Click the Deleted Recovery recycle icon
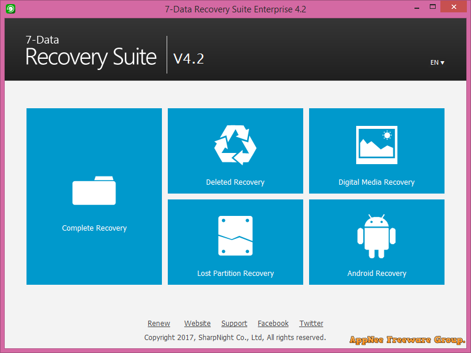This screenshot has width=471, height=353. [x=235, y=145]
